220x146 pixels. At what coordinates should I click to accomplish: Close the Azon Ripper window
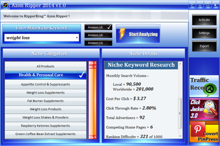(x=216, y=5)
